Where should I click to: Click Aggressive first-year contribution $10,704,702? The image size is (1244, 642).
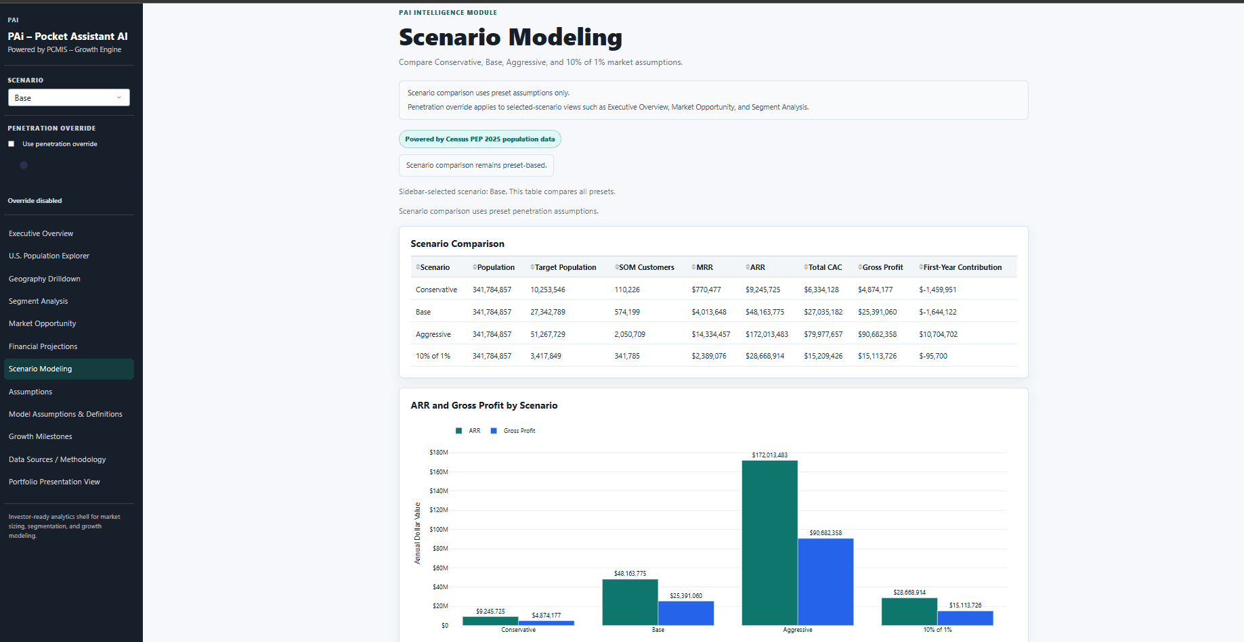(938, 334)
